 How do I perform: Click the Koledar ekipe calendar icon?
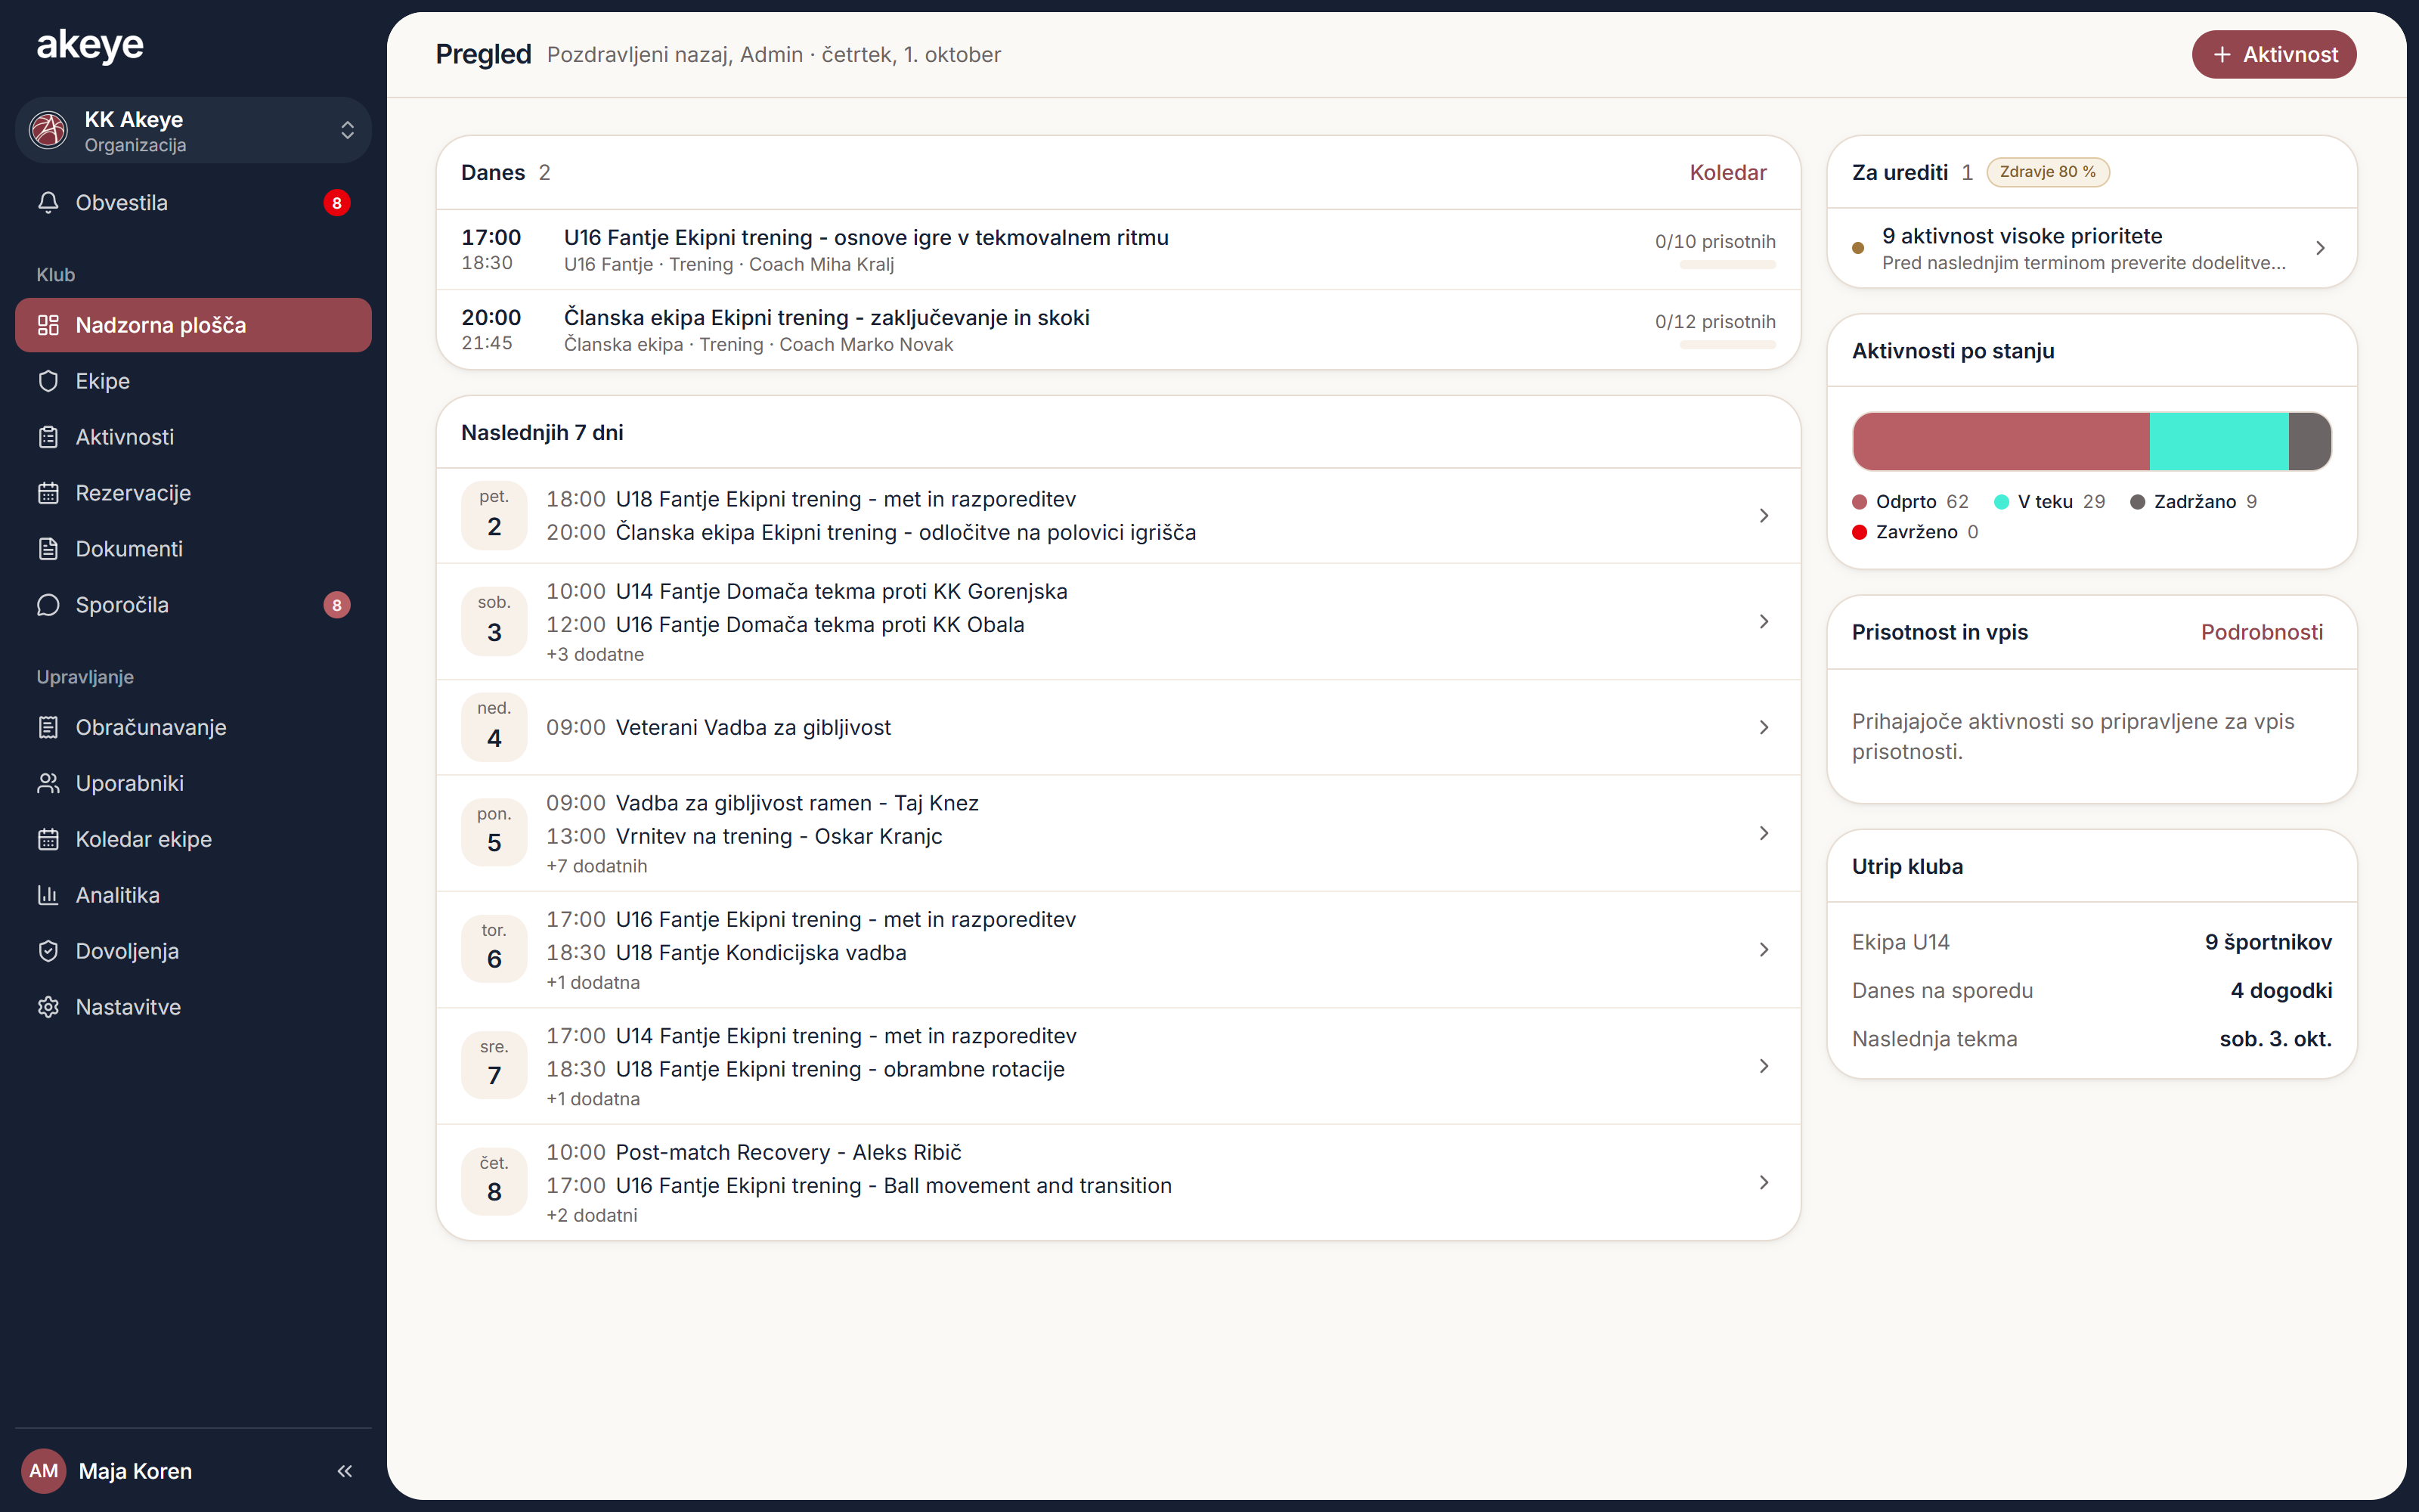[x=48, y=839]
